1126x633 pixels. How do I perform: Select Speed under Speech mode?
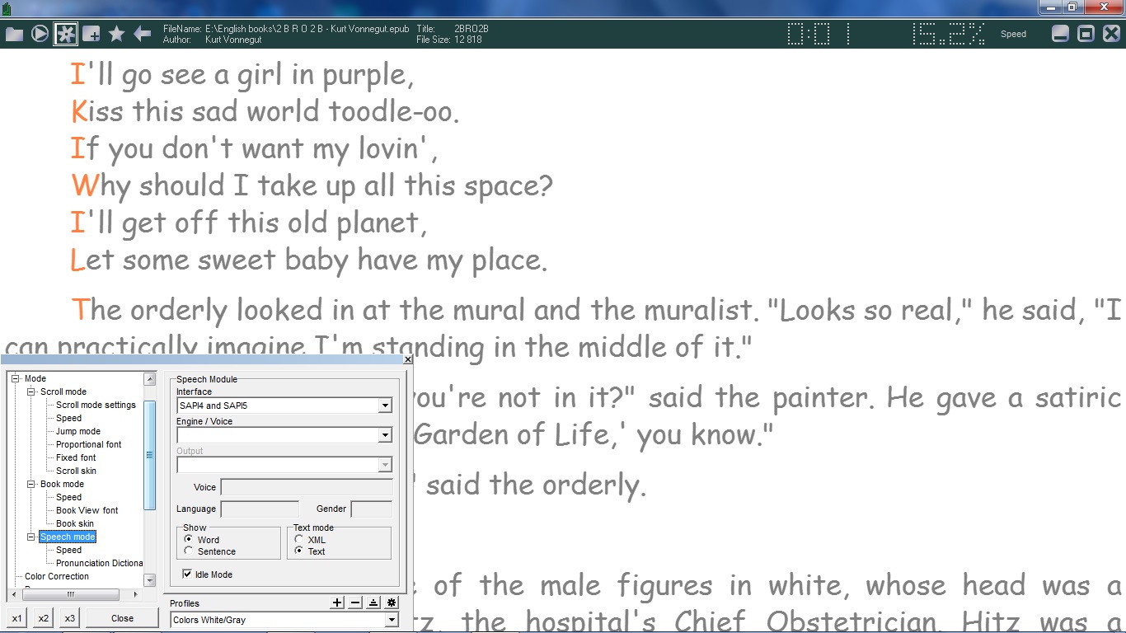click(x=68, y=550)
